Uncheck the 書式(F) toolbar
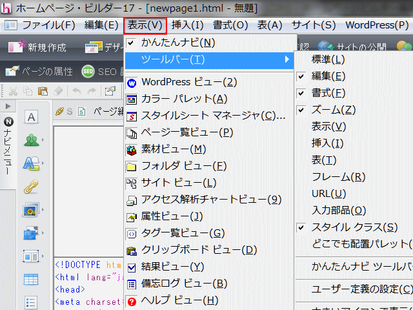 click(x=354, y=93)
